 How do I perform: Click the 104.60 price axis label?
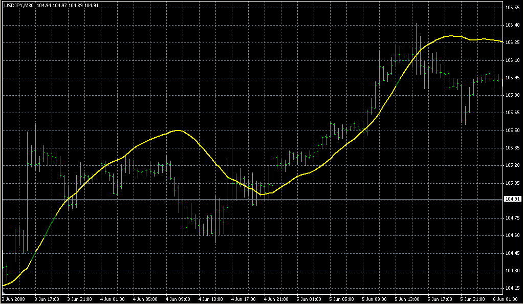pos(512,235)
